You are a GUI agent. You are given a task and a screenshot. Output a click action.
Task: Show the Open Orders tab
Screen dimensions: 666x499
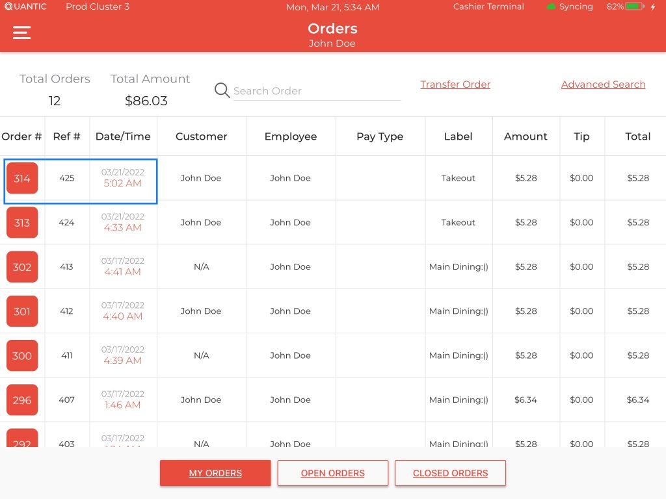point(332,473)
